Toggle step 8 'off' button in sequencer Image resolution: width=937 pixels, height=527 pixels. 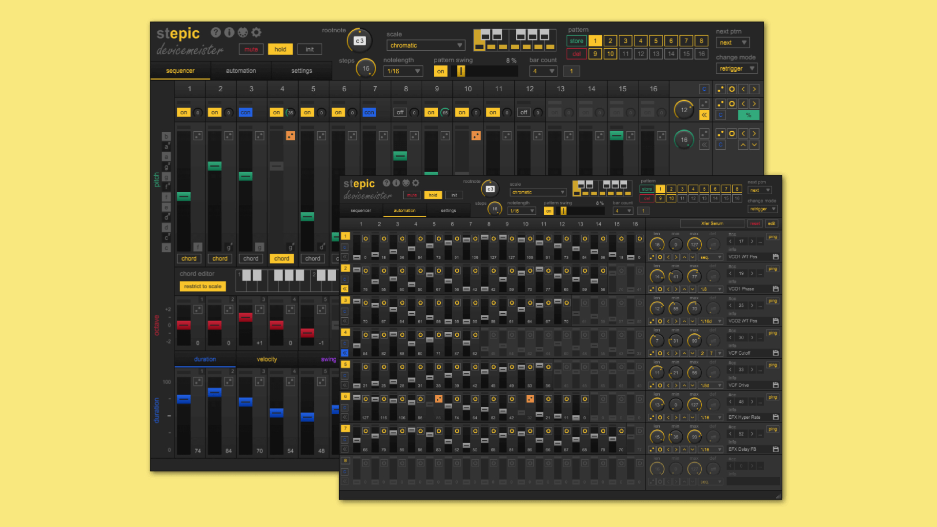click(x=400, y=112)
